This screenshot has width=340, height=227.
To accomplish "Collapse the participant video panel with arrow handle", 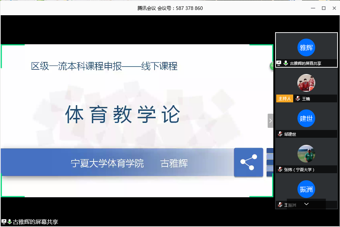I will coord(271,121).
